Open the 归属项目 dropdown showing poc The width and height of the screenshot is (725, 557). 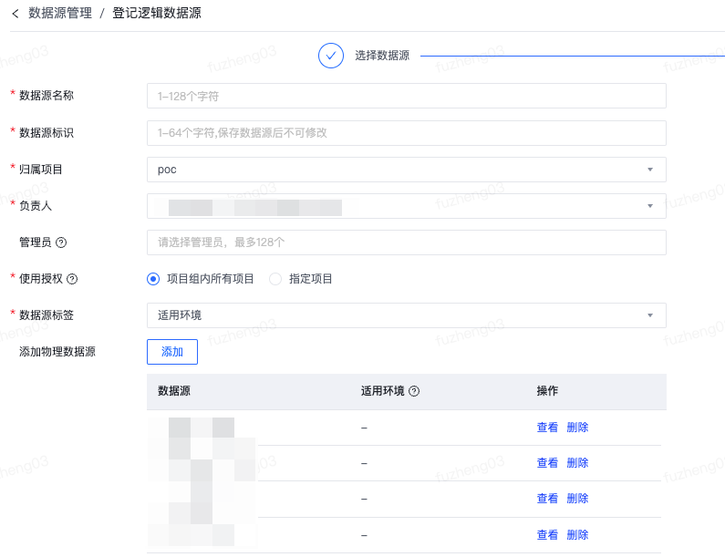406,170
